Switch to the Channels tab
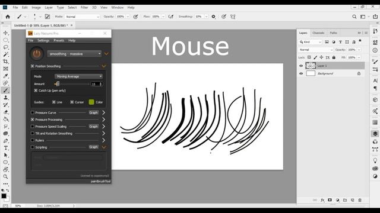Image resolution: width=380 pixels, height=213 pixels. 318,33
